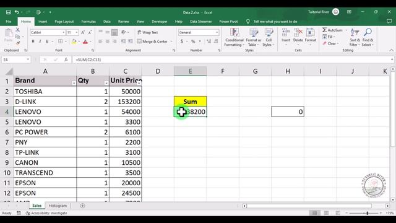Open Conditional Formatting menu
The width and height of the screenshot is (396, 223).
click(x=235, y=37)
